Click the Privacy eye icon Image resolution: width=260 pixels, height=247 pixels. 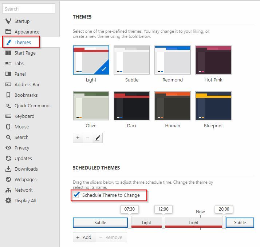(x=8, y=148)
